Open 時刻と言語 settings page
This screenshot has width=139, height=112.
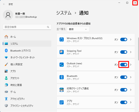pyautogui.click(x=27, y=85)
